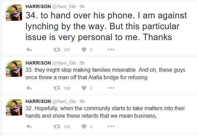Open HARRISON profile name on tweet 32
This screenshot has height=136, width=198.
(x=38, y=101)
